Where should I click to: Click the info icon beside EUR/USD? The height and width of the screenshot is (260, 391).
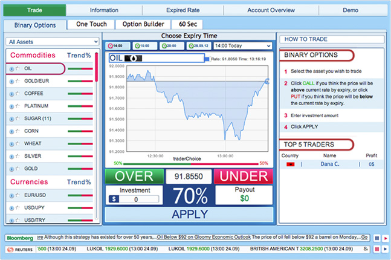[11, 195]
